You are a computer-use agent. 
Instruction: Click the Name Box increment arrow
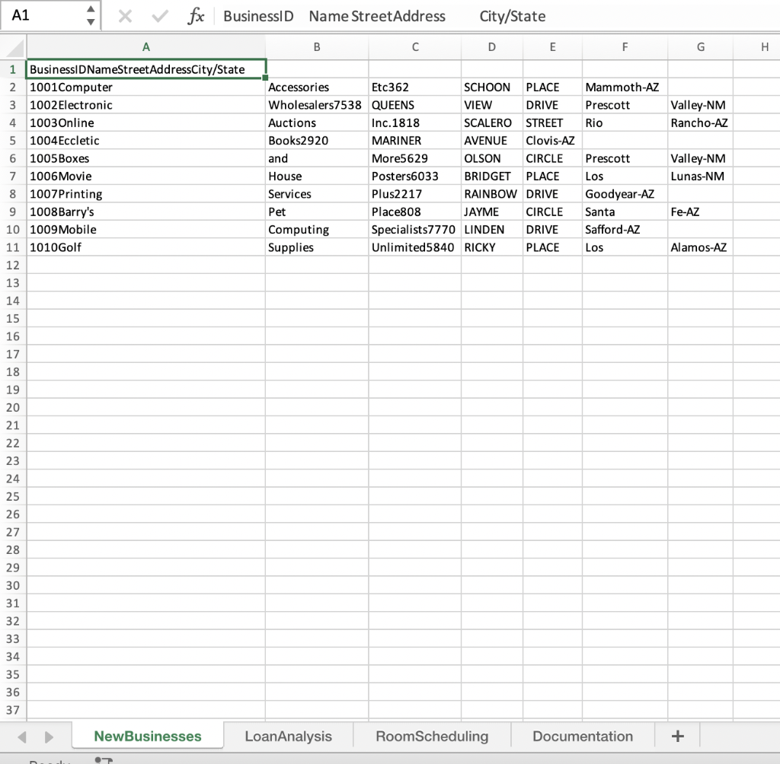click(x=90, y=9)
